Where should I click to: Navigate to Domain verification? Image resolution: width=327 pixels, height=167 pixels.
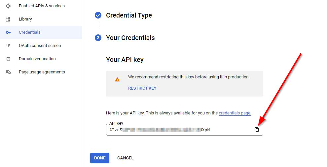tap(37, 59)
